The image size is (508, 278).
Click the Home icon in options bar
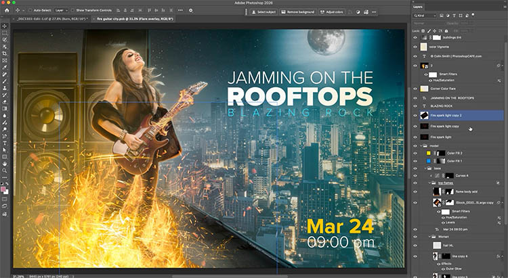point(7,10)
